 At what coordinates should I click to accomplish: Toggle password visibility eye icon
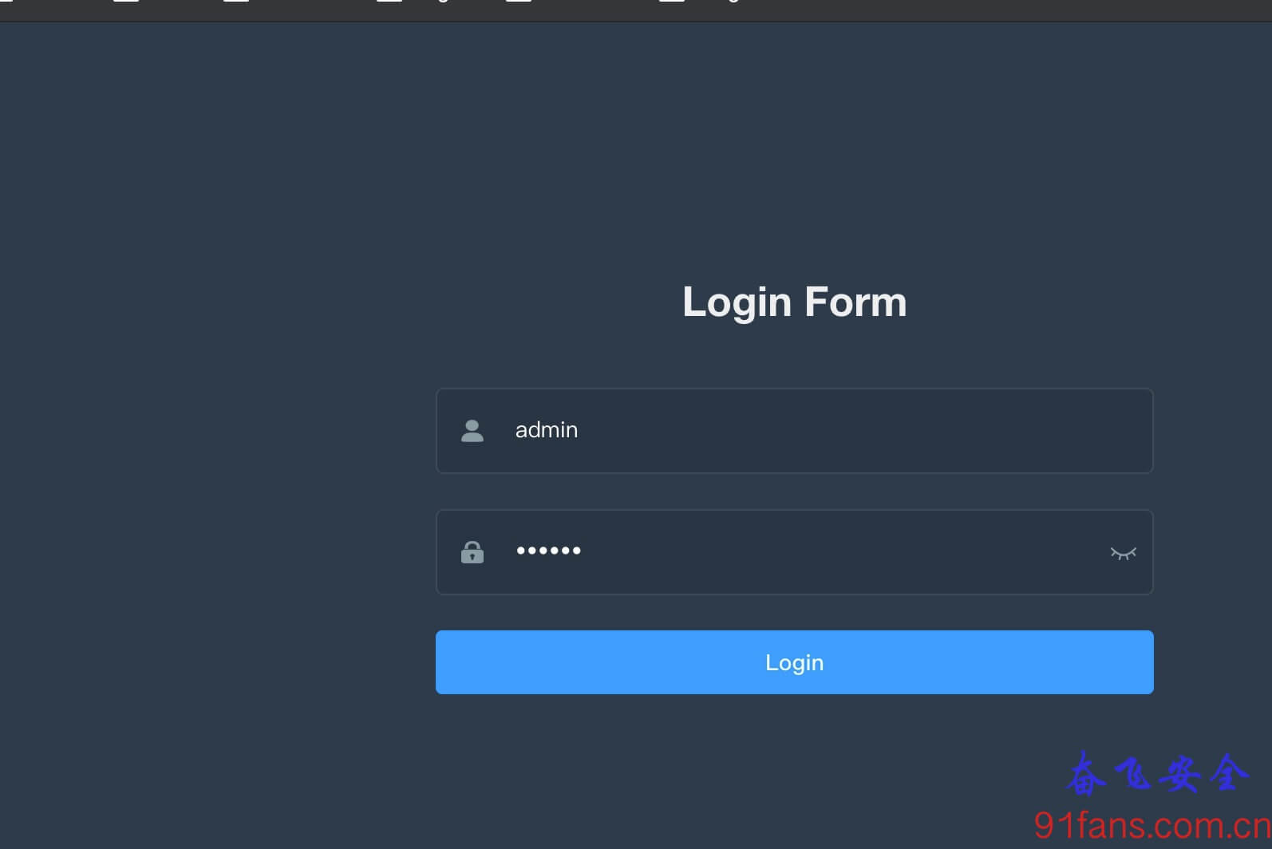point(1123,553)
